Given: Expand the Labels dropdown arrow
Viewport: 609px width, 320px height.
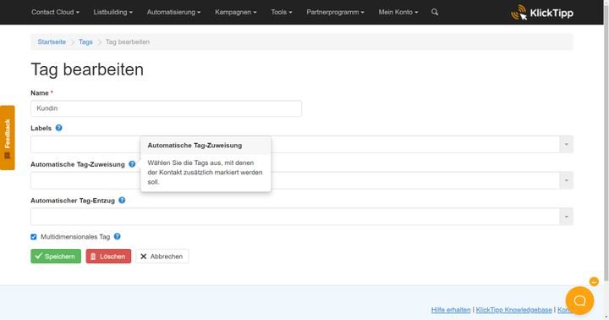Looking at the screenshot, I should click(566, 144).
